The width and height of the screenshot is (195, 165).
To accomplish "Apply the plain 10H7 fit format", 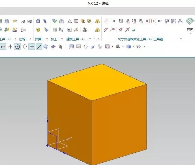I will click(160, 21).
